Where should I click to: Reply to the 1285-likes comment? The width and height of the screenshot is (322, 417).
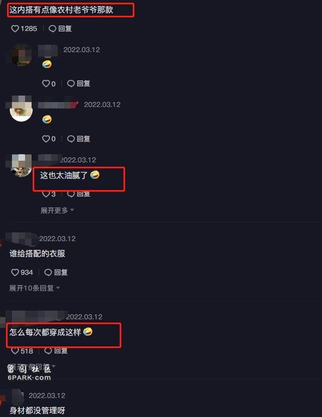point(60,29)
